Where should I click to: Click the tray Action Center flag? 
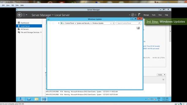click(x=149, y=99)
